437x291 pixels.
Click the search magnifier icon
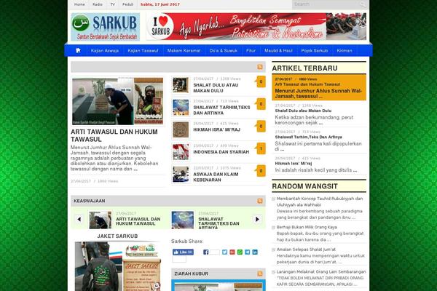coord(363,4)
